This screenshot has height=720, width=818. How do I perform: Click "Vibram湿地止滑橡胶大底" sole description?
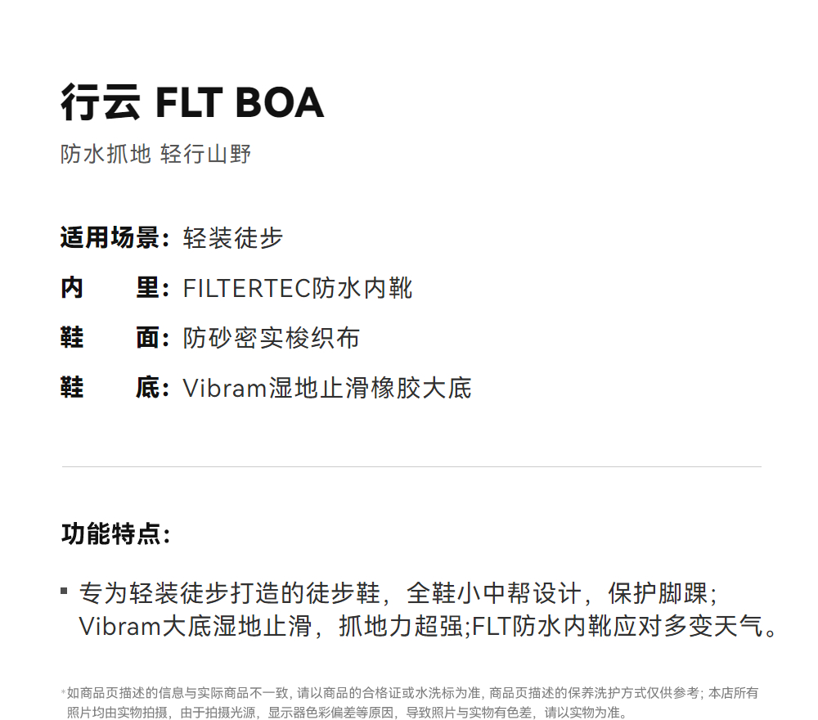pos(327,388)
